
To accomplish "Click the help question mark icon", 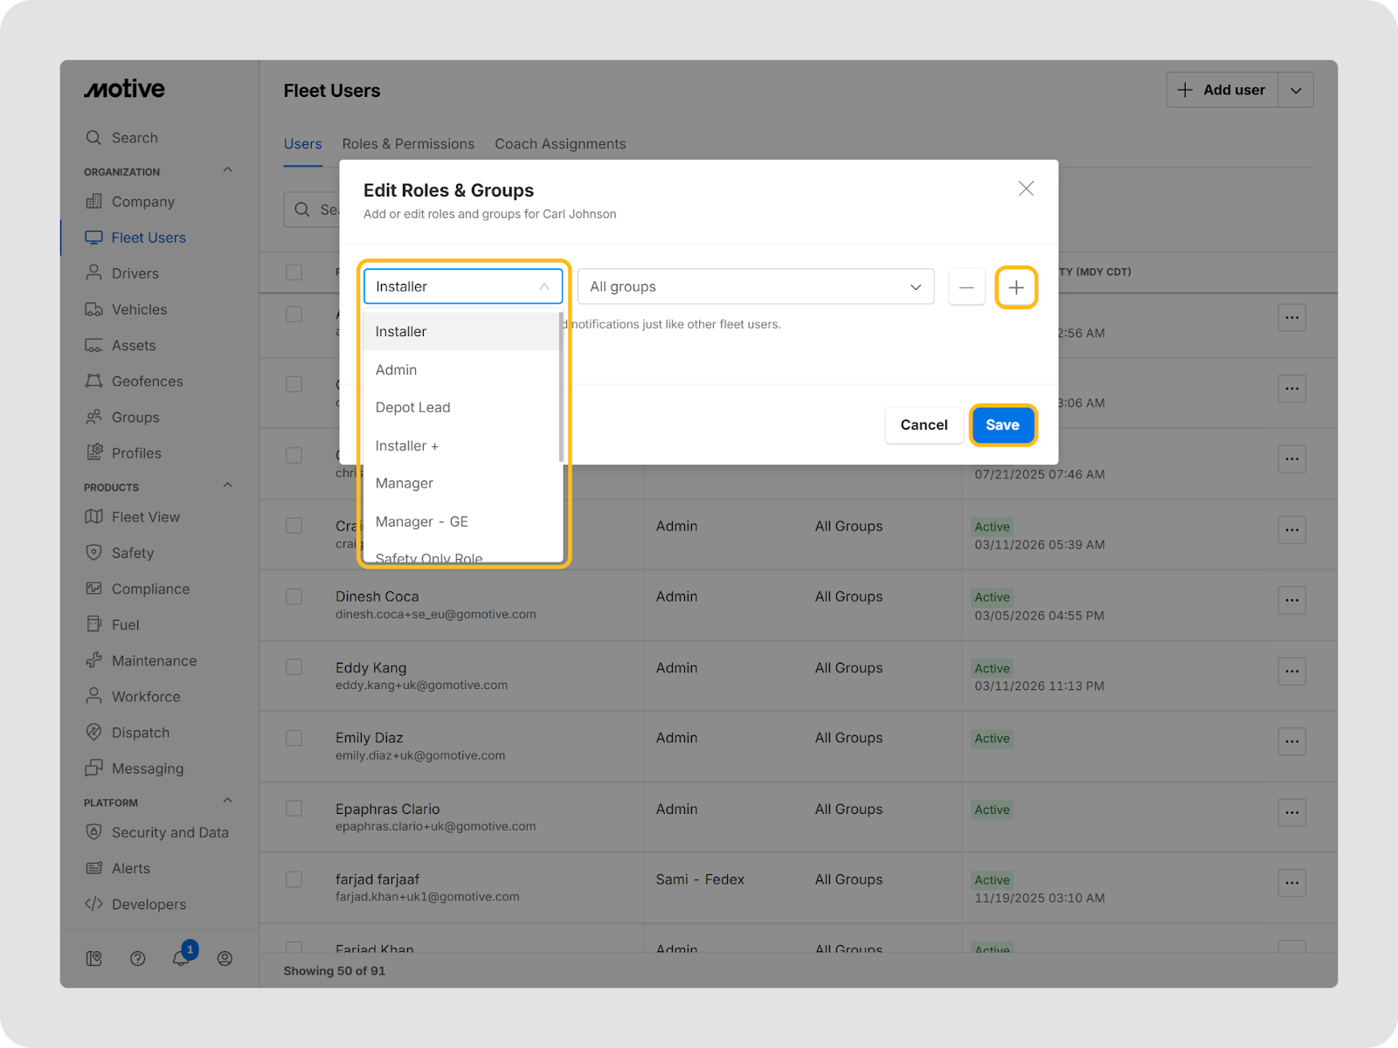I will pyautogui.click(x=137, y=958).
